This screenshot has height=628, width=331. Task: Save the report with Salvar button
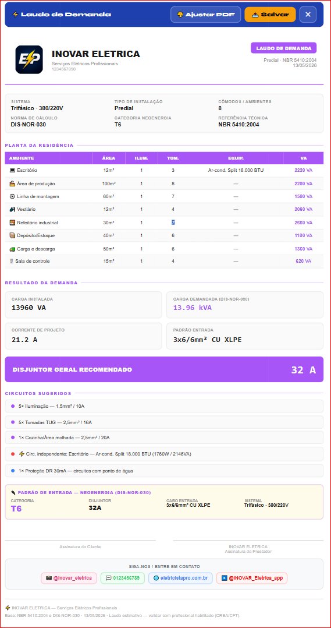pyautogui.click(x=271, y=15)
